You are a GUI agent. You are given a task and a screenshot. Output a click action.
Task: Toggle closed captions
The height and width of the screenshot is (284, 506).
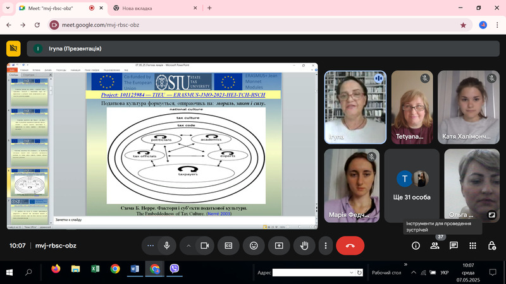tap(228, 246)
